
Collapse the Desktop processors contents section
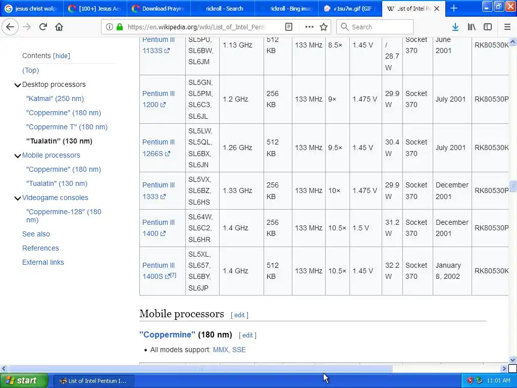tap(18, 85)
